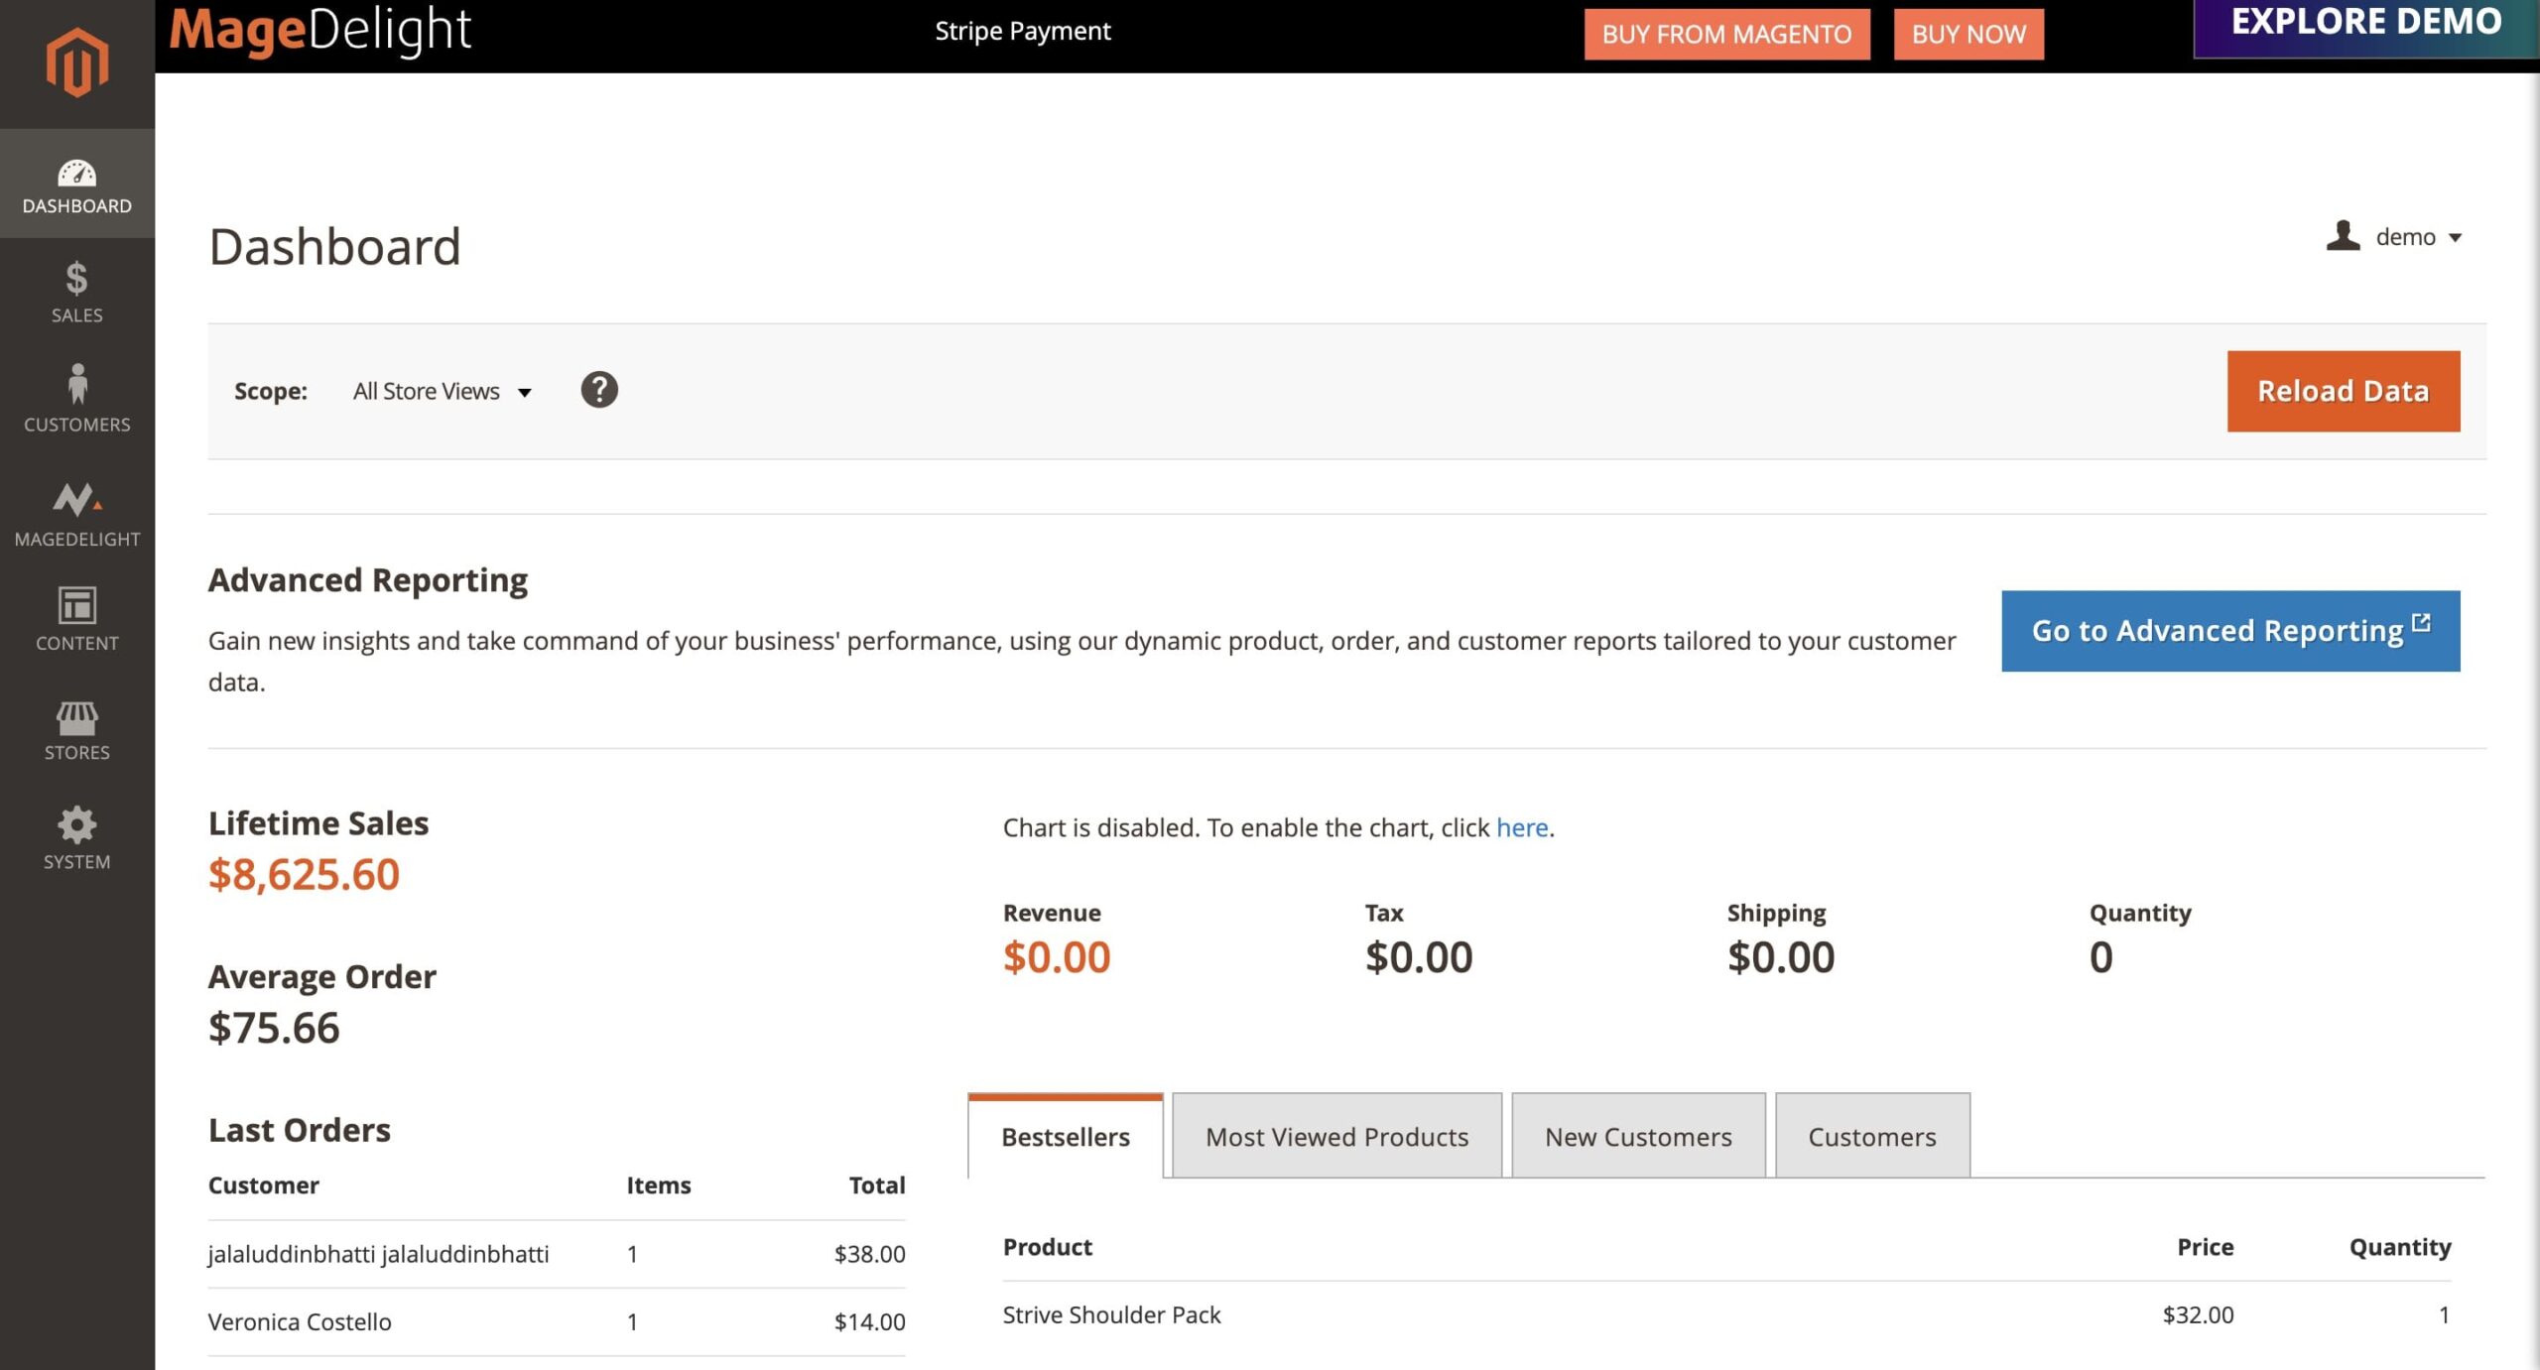The width and height of the screenshot is (2540, 1370).
Task: Switch to New Customers tab
Action: click(1638, 1136)
